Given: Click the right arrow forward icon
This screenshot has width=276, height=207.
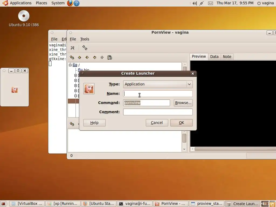Looking at the screenshot, I should point(102,57).
